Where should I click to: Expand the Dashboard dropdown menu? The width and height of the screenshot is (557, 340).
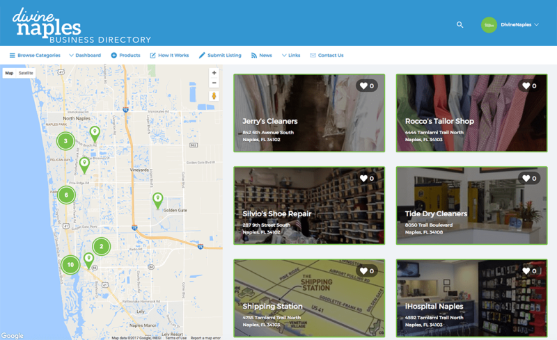tap(85, 56)
